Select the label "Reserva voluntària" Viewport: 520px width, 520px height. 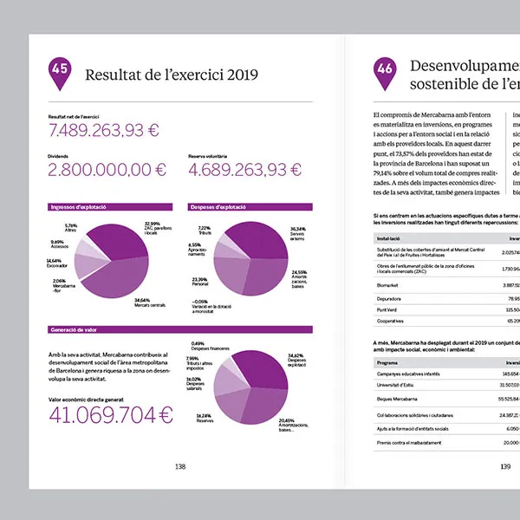point(208,156)
